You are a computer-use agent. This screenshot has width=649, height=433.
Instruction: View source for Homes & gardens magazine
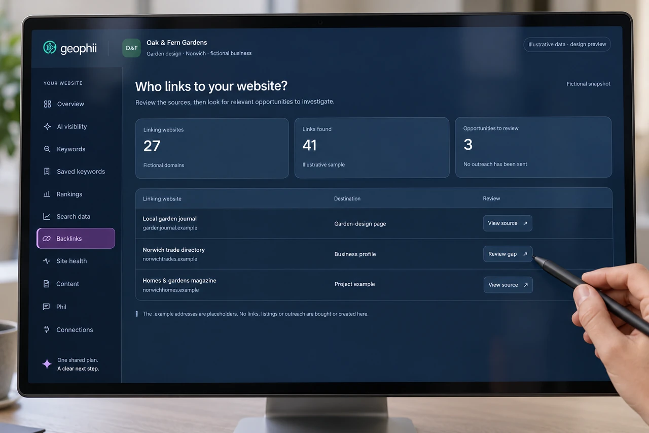[x=508, y=285]
